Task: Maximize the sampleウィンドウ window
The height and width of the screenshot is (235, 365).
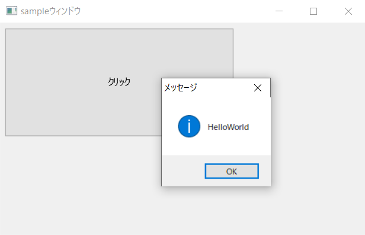Action: pyautogui.click(x=313, y=11)
